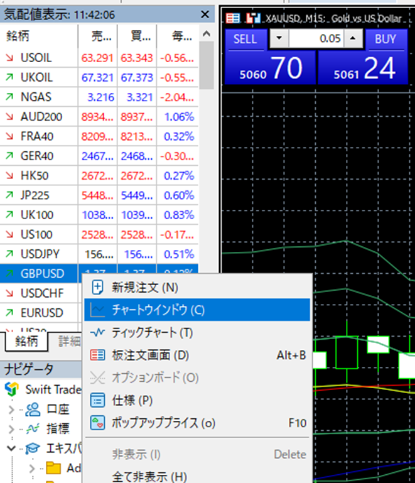Click the Tick Chart (ティックチャート) wave icon
415x483 pixels.
[x=97, y=332]
